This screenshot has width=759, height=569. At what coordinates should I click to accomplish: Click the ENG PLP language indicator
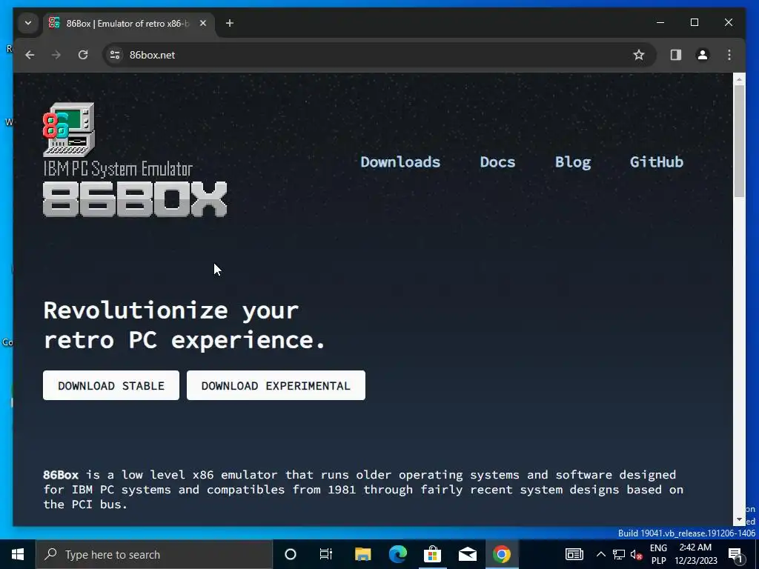pos(658,554)
